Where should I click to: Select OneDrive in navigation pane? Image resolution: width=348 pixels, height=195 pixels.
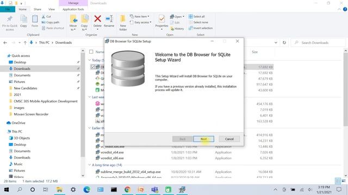18,123
